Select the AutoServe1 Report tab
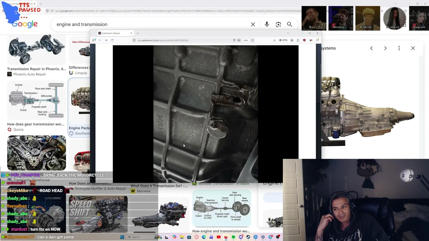The width and height of the screenshot is (429, 241). [x=115, y=33]
